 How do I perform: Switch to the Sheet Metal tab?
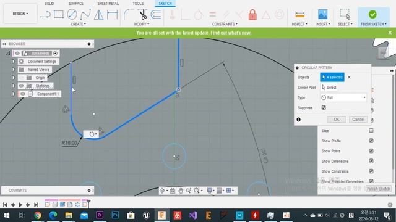[x=108, y=4]
